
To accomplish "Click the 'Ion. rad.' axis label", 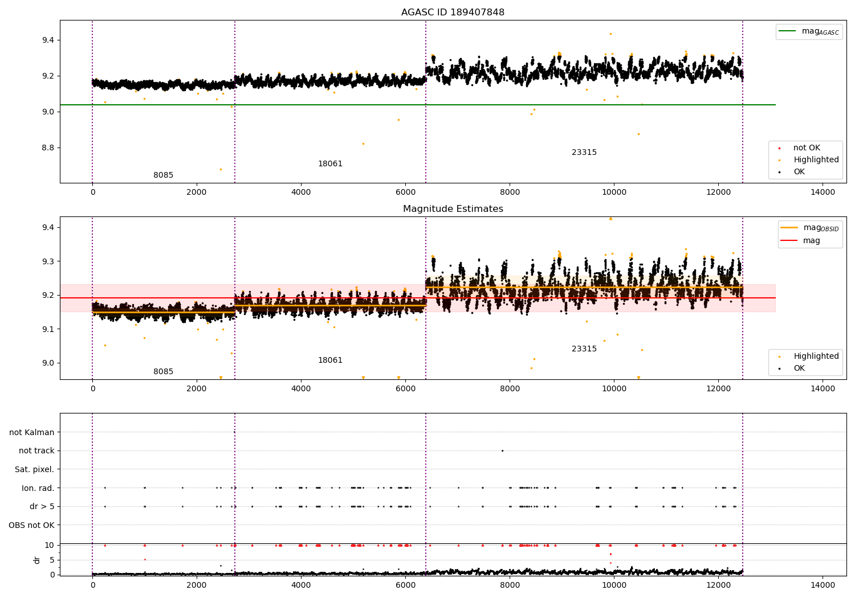I will pyautogui.click(x=38, y=489).
